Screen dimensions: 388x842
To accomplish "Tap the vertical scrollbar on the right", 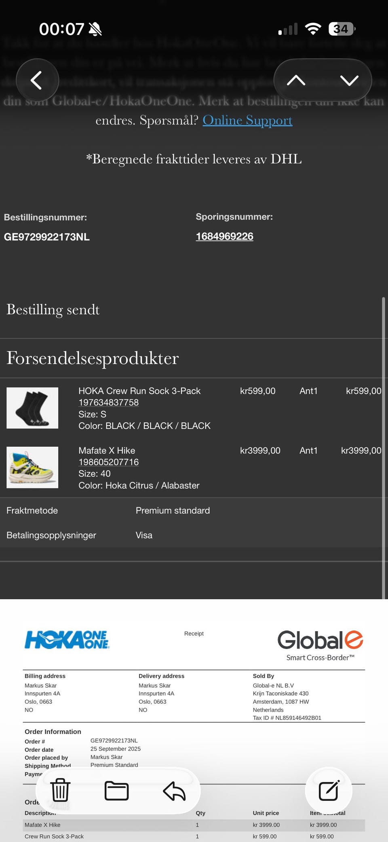I will 383,445.
